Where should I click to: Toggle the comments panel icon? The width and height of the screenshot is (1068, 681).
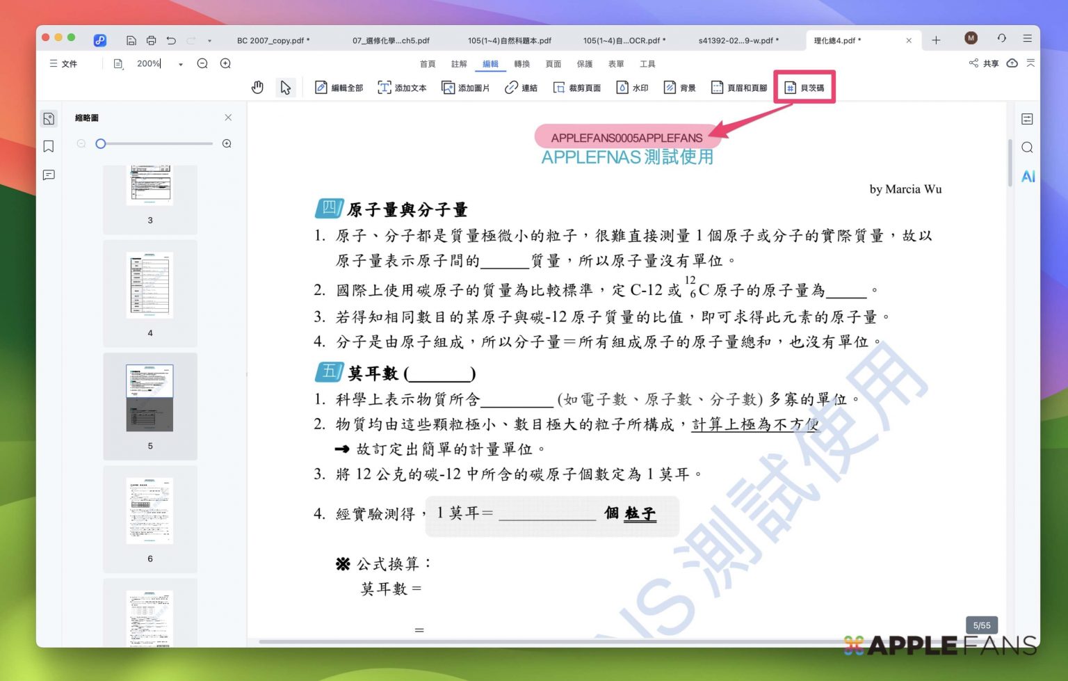[49, 175]
